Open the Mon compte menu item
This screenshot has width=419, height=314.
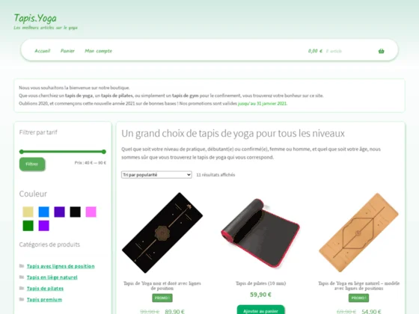coord(98,51)
